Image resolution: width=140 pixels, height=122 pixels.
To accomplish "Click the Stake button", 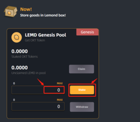I will coord(82,90).
